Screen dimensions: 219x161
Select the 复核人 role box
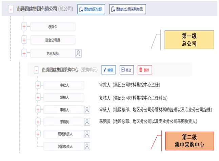[x=64, y=98]
